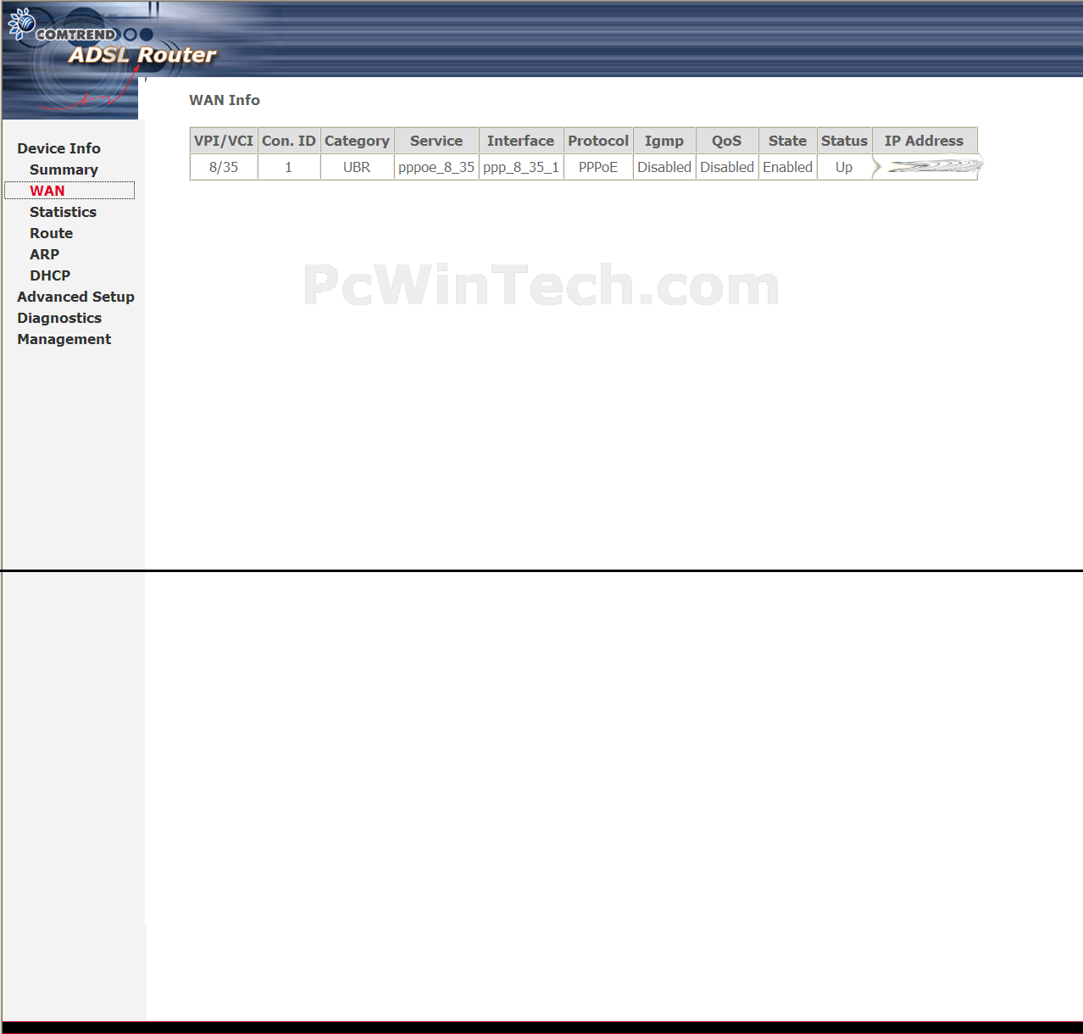This screenshot has height=1034, width=1083.
Task: Click the State column header
Action: click(787, 141)
